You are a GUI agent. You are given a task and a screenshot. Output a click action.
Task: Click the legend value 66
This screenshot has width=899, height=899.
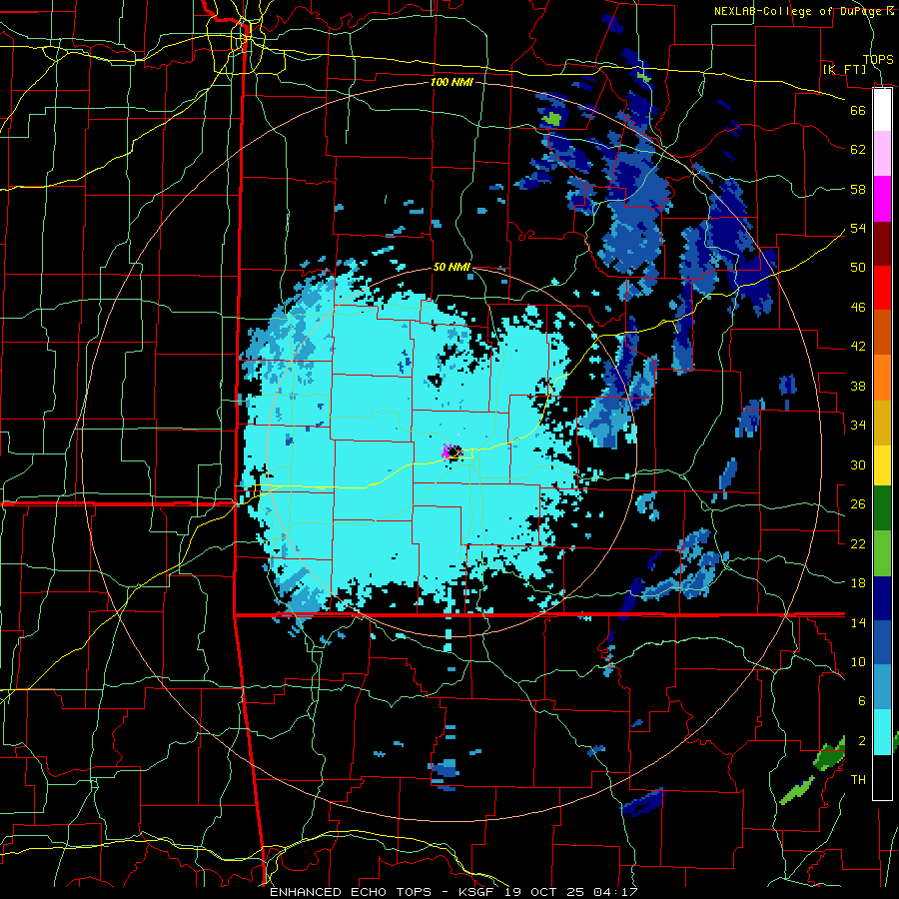(858, 110)
